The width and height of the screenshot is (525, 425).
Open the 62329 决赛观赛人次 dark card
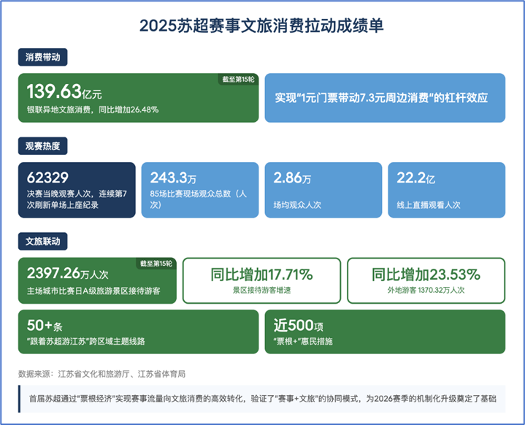(77, 190)
